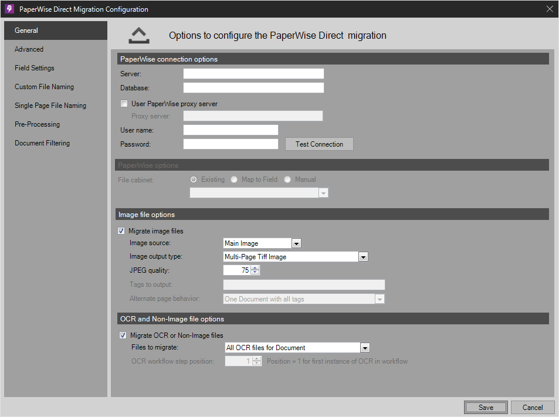The width and height of the screenshot is (559, 417).
Task: Select the Manual file cabinet radio button
Action: (x=287, y=179)
